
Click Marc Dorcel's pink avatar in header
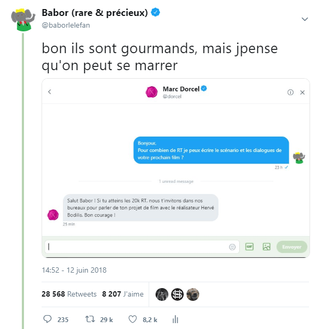[152, 92]
